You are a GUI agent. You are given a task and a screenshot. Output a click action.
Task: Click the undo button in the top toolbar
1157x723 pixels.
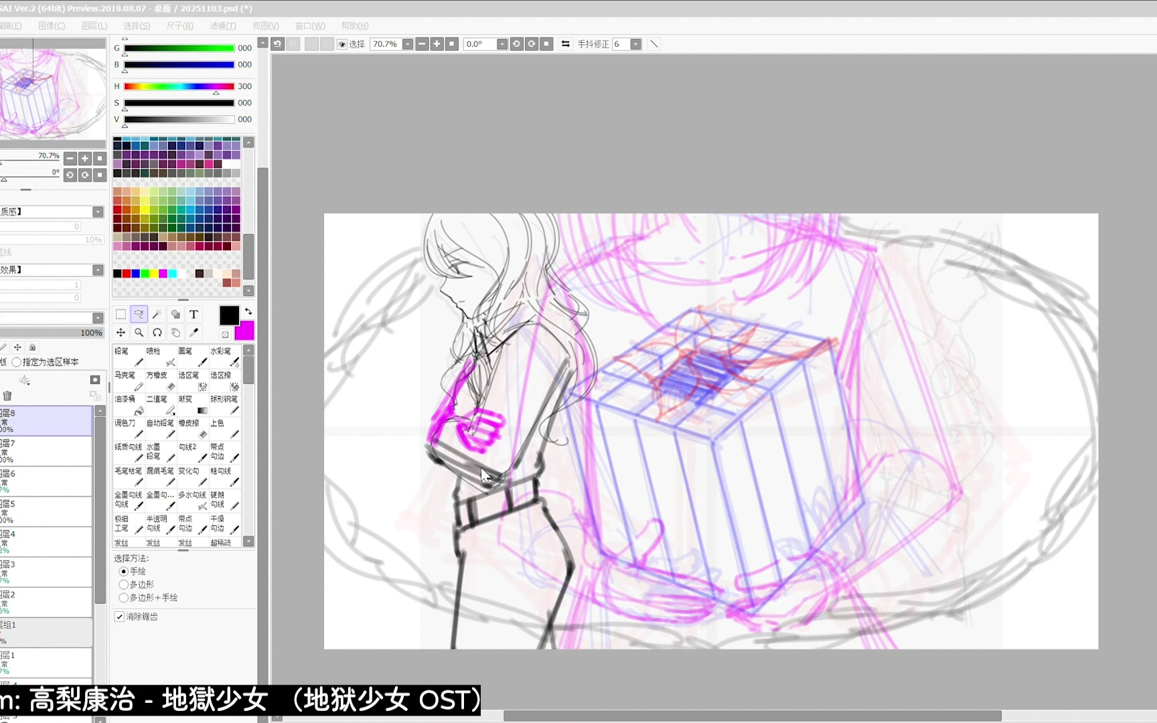277,44
